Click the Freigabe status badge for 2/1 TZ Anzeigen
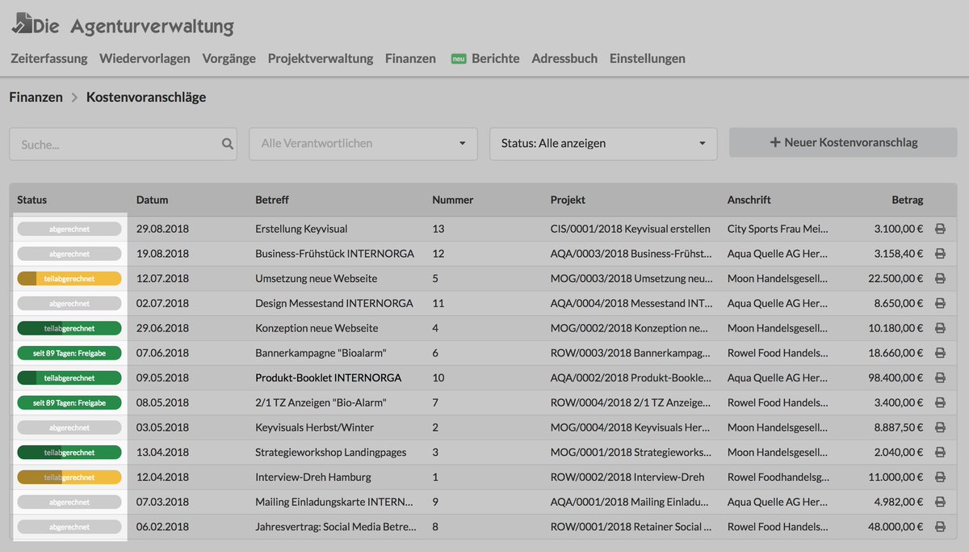This screenshot has height=552, width=969. (x=69, y=402)
